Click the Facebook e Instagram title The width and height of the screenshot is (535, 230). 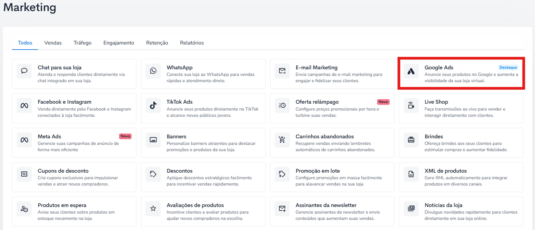tap(65, 102)
